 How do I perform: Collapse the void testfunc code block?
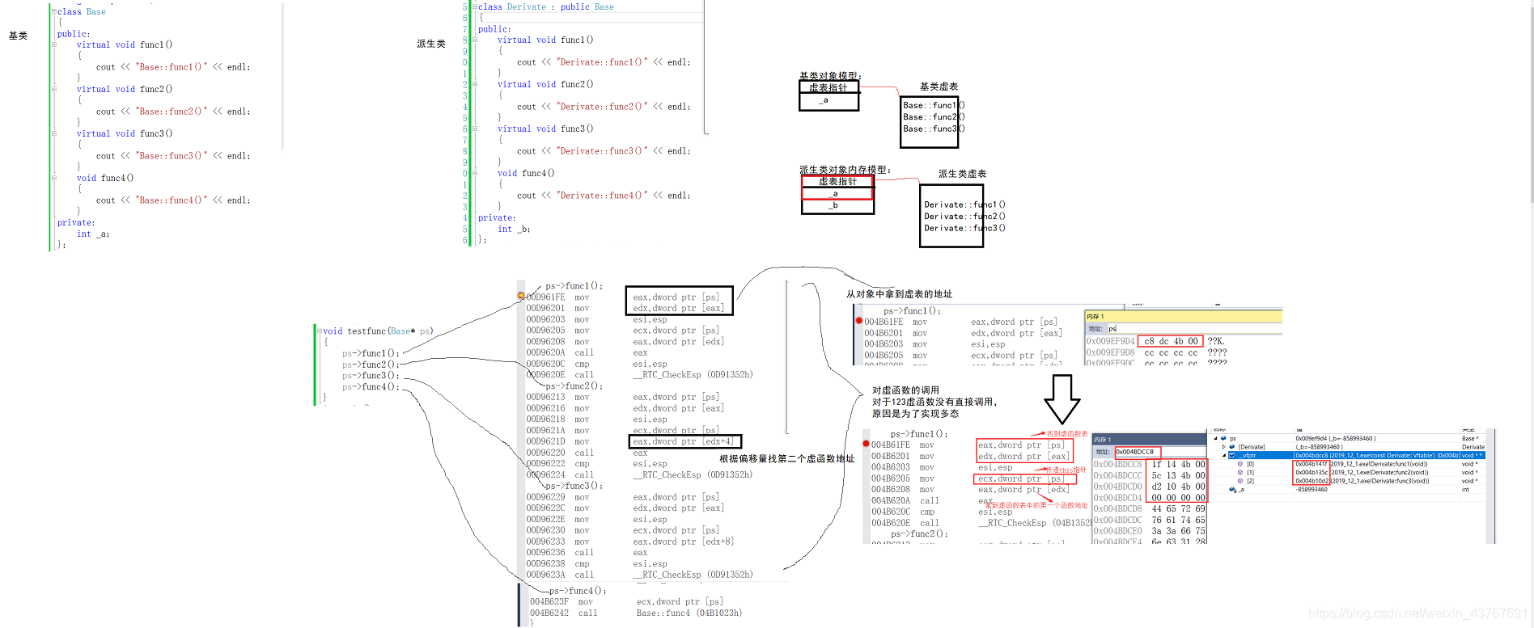[320, 331]
